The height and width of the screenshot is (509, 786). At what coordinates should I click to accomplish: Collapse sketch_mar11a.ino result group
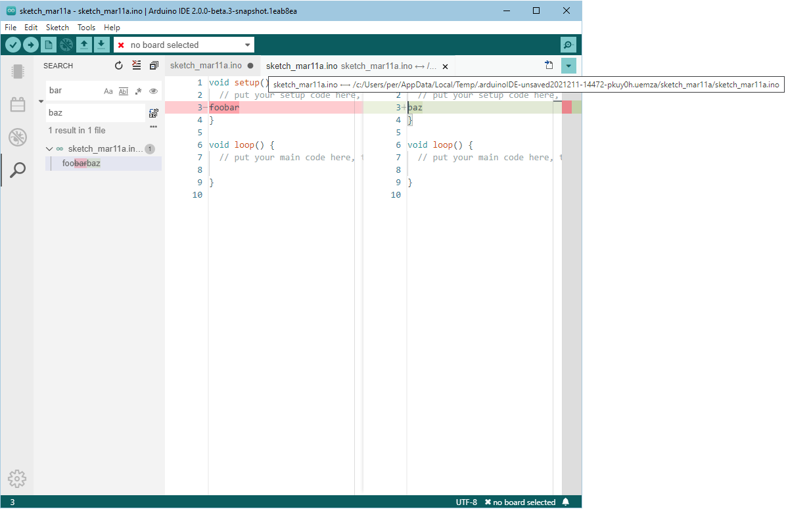pos(49,149)
